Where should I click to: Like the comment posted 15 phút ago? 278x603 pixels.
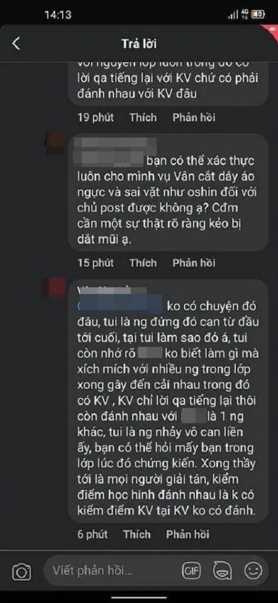click(x=143, y=263)
